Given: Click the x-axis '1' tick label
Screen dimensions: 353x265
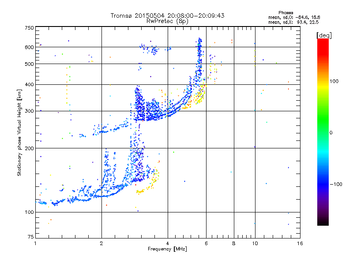Looking at the screenshot, I should point(35,243).
